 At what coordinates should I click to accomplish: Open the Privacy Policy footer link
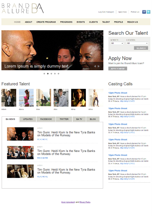point(85,202)
